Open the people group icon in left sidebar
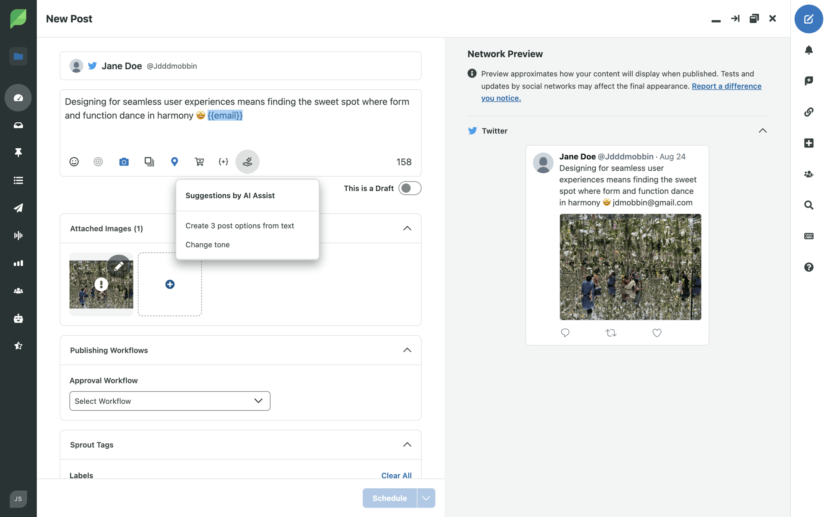Screen dimensions: 827x517 (18, 291)
